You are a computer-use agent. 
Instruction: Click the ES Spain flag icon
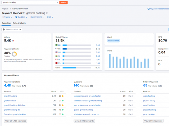click(x=56, y=63)
